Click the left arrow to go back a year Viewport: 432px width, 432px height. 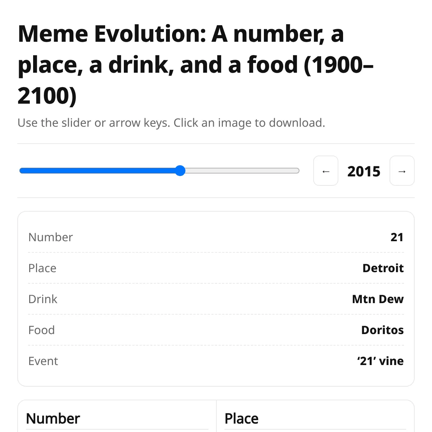[x=325, y=171]
